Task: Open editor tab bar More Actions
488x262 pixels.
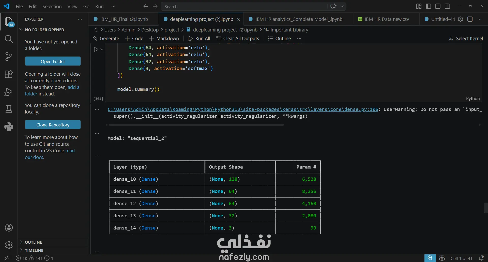Action: click(x=480, y=19)
